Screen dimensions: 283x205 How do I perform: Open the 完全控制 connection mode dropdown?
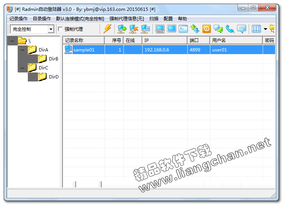click(51, 29)
